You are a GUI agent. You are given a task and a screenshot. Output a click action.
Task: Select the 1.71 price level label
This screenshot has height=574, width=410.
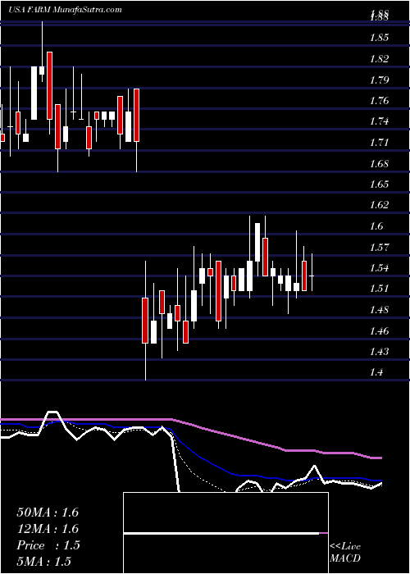coord(379,143)
